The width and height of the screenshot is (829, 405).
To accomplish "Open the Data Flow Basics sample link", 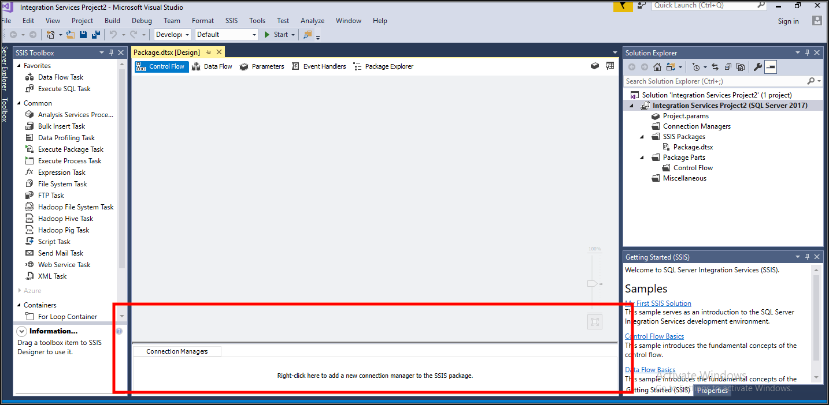I will 650,370.
